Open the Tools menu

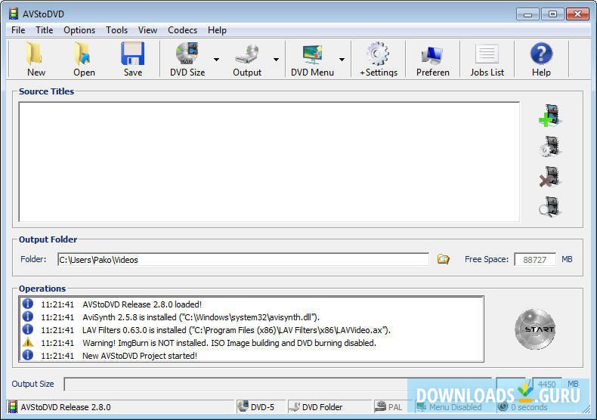[x=116, y=30]
